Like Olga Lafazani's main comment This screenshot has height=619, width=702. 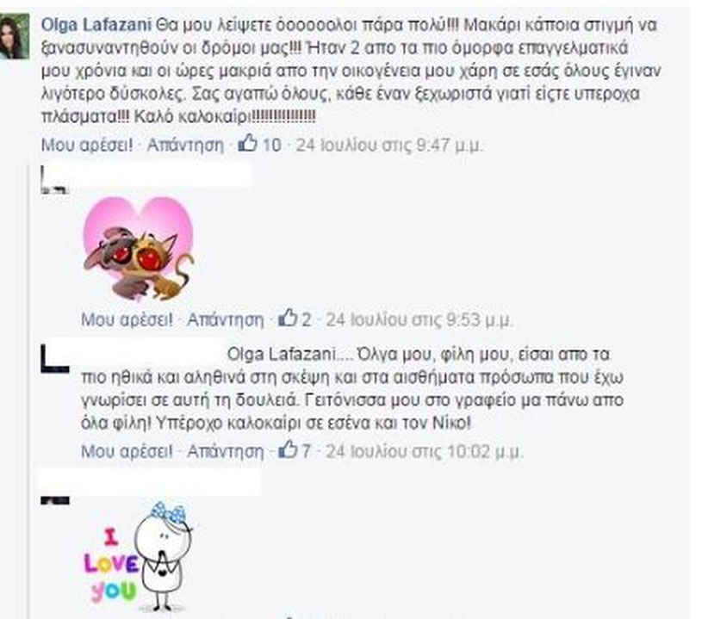click(x=87, y=145)
